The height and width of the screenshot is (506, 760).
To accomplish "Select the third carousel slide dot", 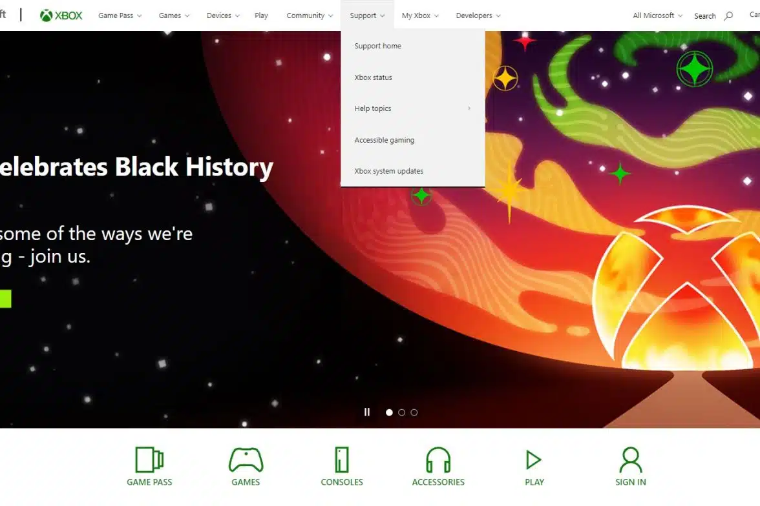I will 414,412.
